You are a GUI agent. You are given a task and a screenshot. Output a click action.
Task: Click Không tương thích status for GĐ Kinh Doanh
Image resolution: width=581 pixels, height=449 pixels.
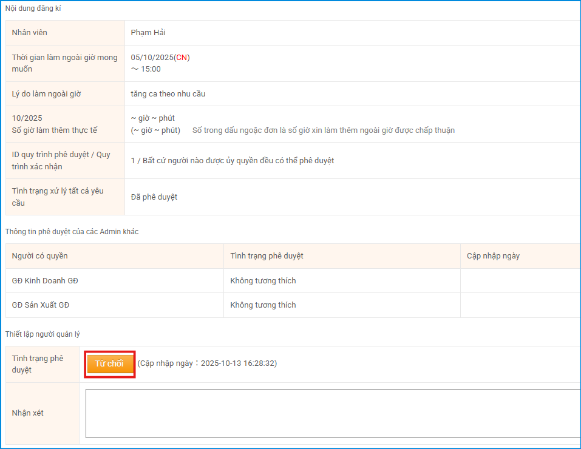click(263, 281)
